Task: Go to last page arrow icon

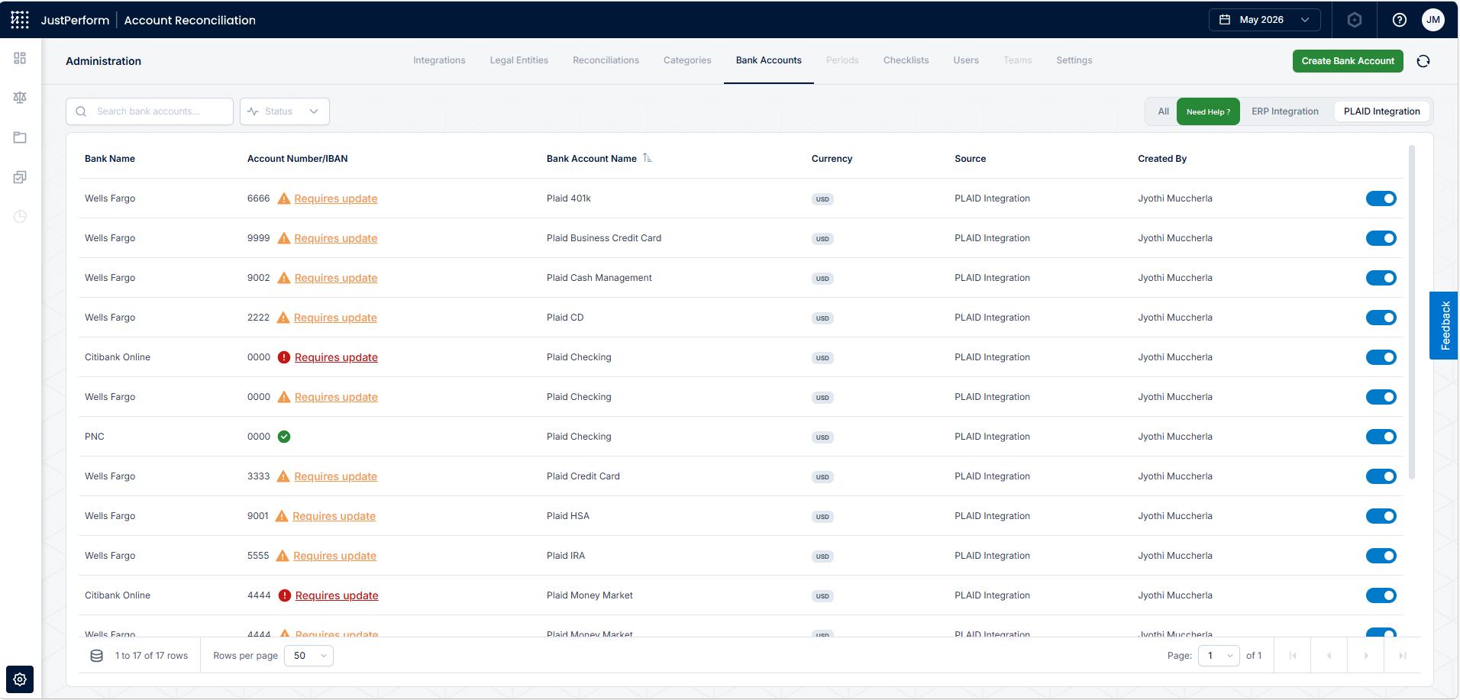Action: pyautogui.click(x=1403, y=656)
